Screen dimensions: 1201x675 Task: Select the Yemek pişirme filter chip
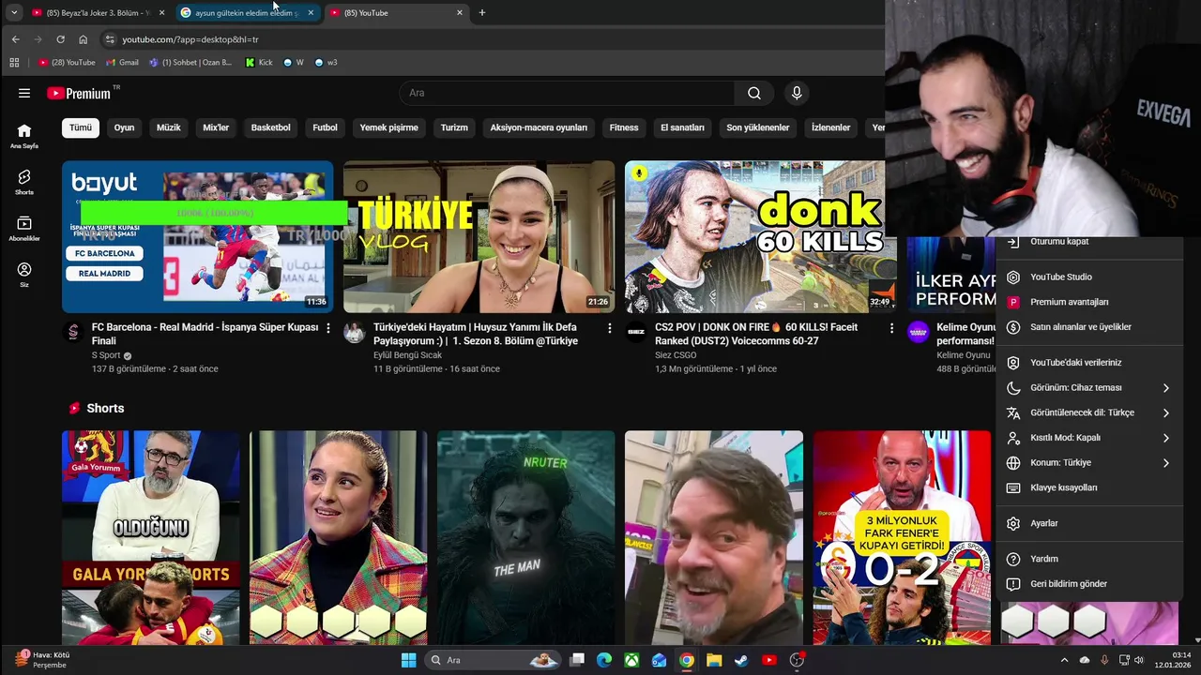coord(389,127)
